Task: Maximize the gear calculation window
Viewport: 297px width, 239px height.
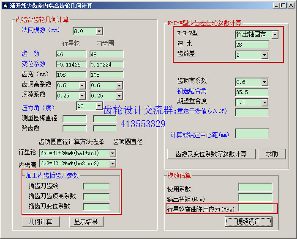Action: click(283, 6)
